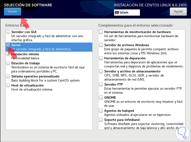Select the Host de virtualización radio button
The width and height of the screenshot is (191, 142).
click(8, 85)
